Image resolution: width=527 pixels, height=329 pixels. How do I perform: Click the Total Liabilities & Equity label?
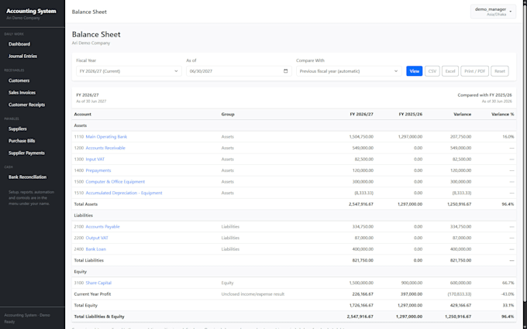tap(99, 317)
